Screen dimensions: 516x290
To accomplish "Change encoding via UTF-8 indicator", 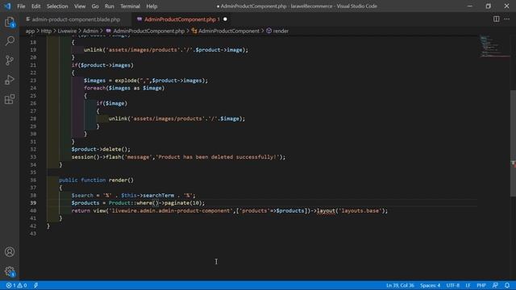I will (x=453, y=285).
